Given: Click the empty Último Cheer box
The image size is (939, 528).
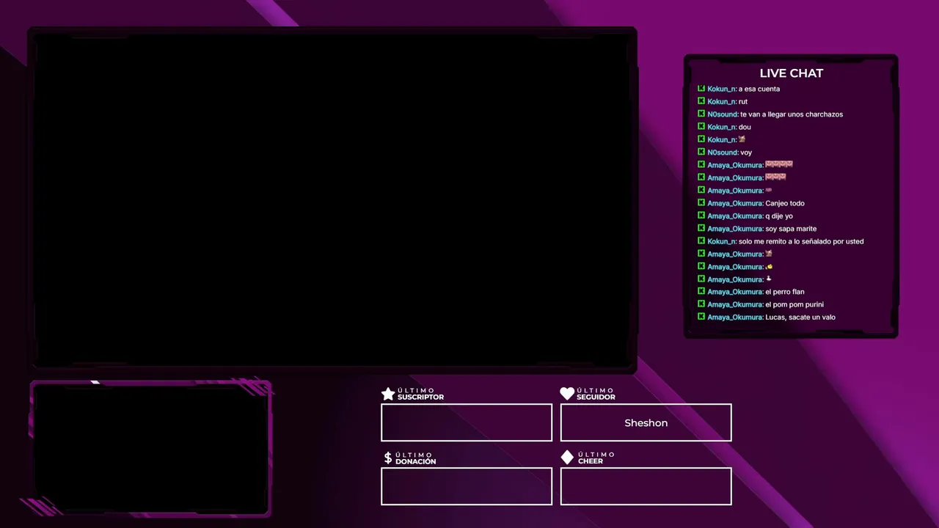Looking at the screenshot, I should (646, 486).
